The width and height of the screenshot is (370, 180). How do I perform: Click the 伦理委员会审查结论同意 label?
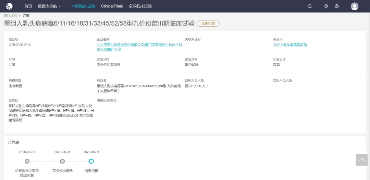[27, 173]
